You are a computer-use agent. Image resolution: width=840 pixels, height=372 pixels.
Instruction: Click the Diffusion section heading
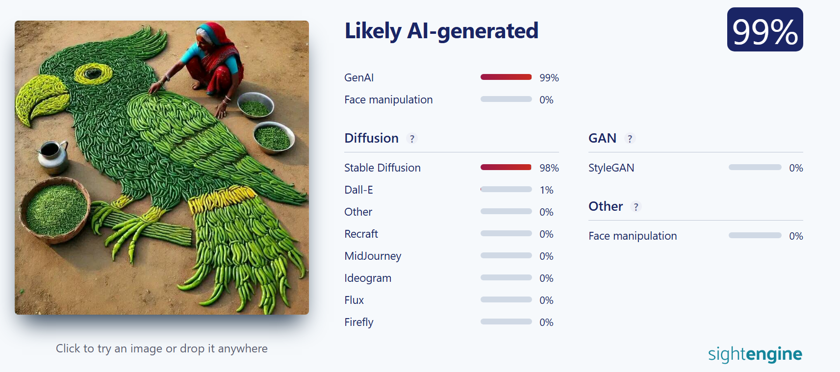pos(371,138)
